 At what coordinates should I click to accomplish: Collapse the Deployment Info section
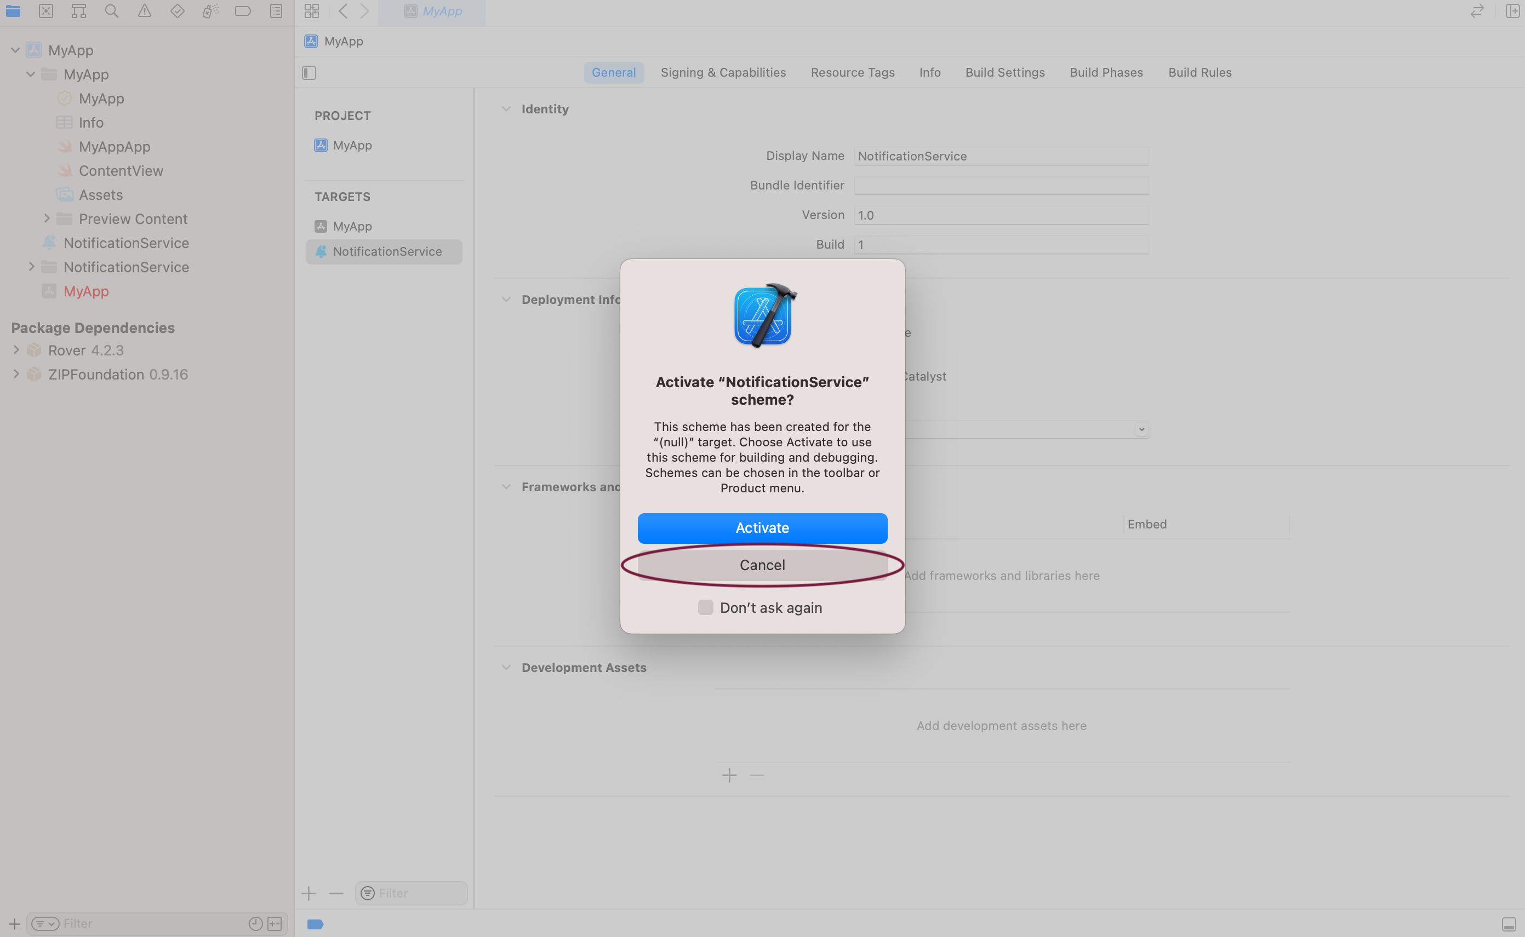[x=506, y=300]
